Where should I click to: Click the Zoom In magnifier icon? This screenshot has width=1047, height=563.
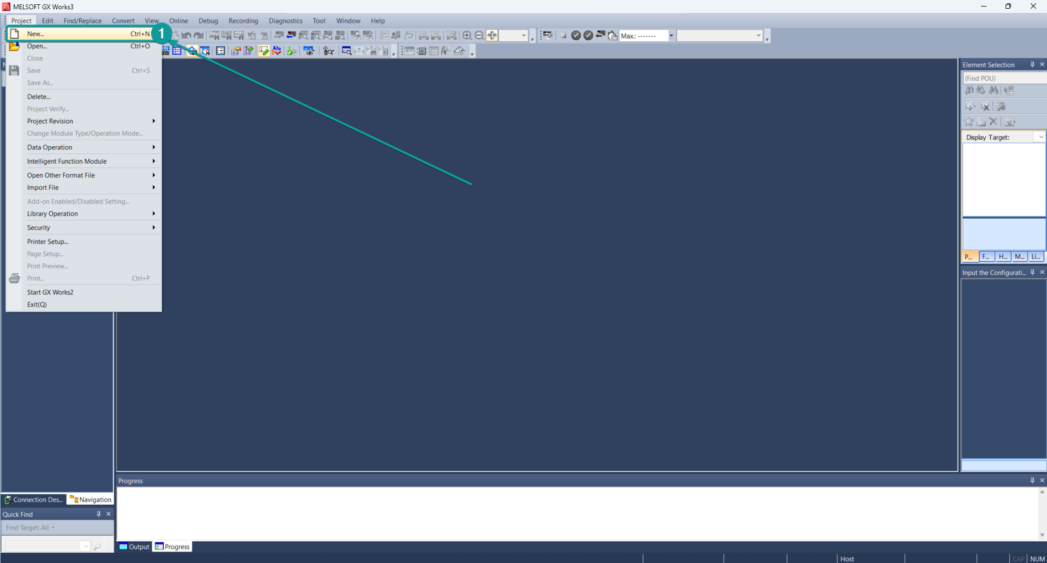467,35
